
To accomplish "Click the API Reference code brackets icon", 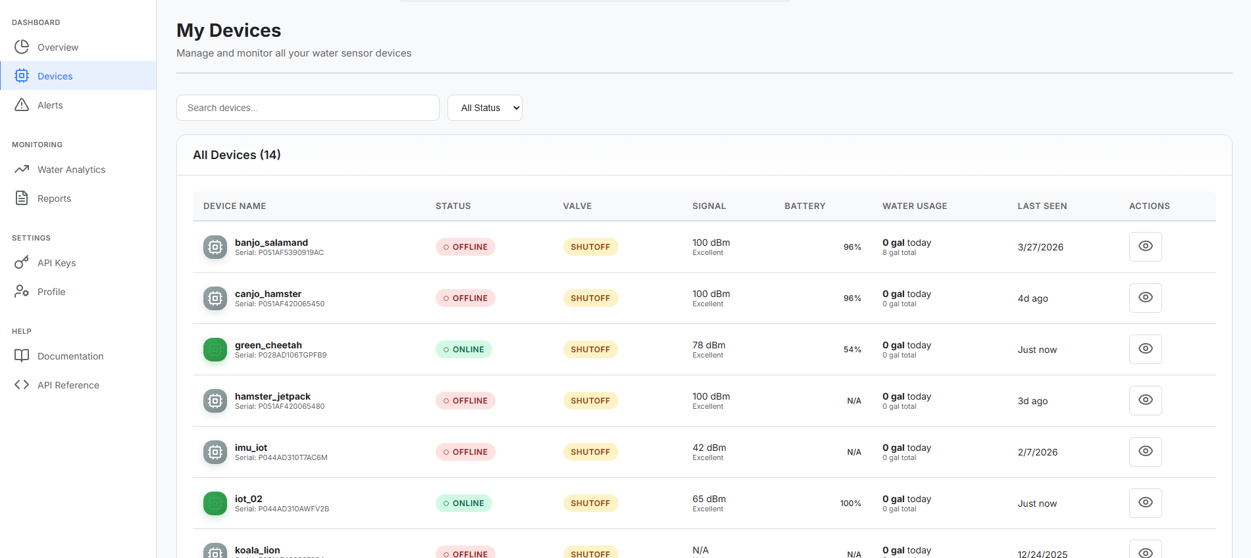I will tap(22, 384).
